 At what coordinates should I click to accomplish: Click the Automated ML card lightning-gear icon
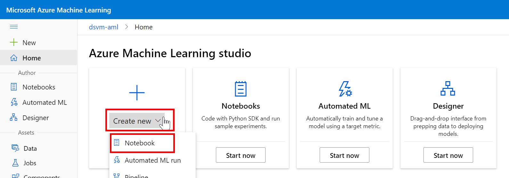[x=345, y=89]
